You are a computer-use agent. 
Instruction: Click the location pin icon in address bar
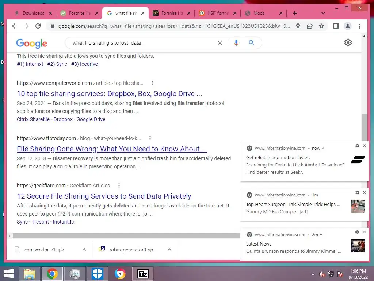[298, 26]
